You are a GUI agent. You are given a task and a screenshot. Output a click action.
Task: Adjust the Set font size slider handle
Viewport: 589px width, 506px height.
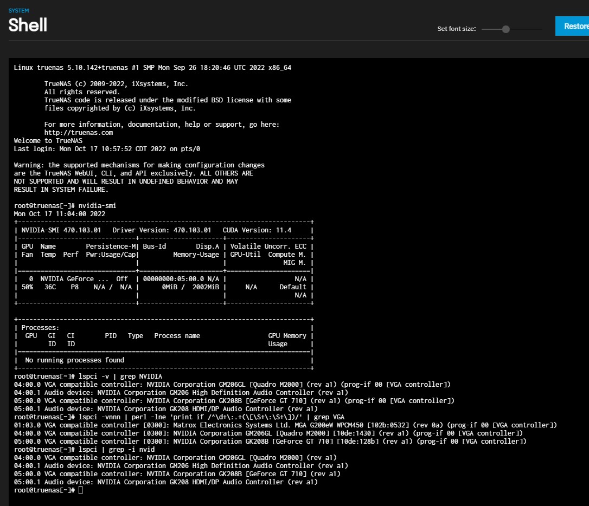click(505, 29)
